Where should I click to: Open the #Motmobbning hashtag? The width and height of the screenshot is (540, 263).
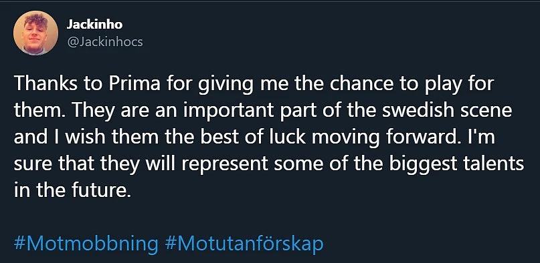[86, 244]
